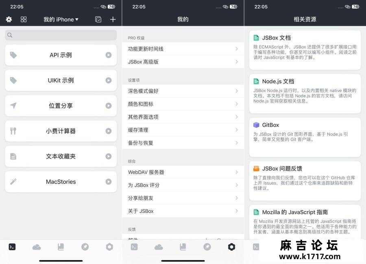366x264 pixels.
Task: Expand WebDAV 服务器 via its chevron
Action: coord(237,172)
